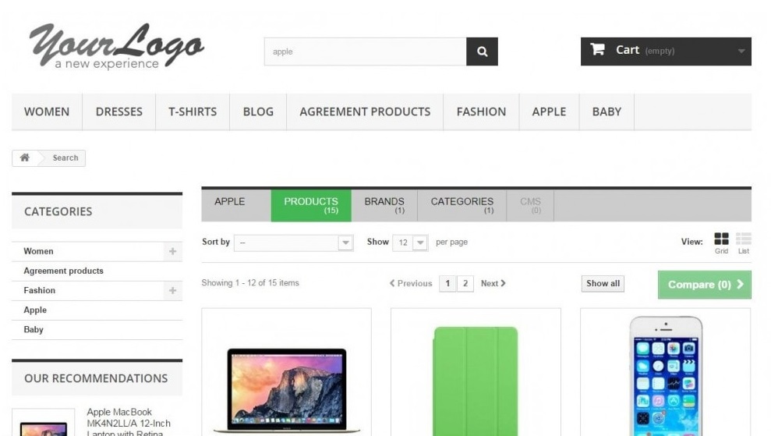771x436 pixels.
Task: Select the APPLE results tab
Action: coord(236,205)
